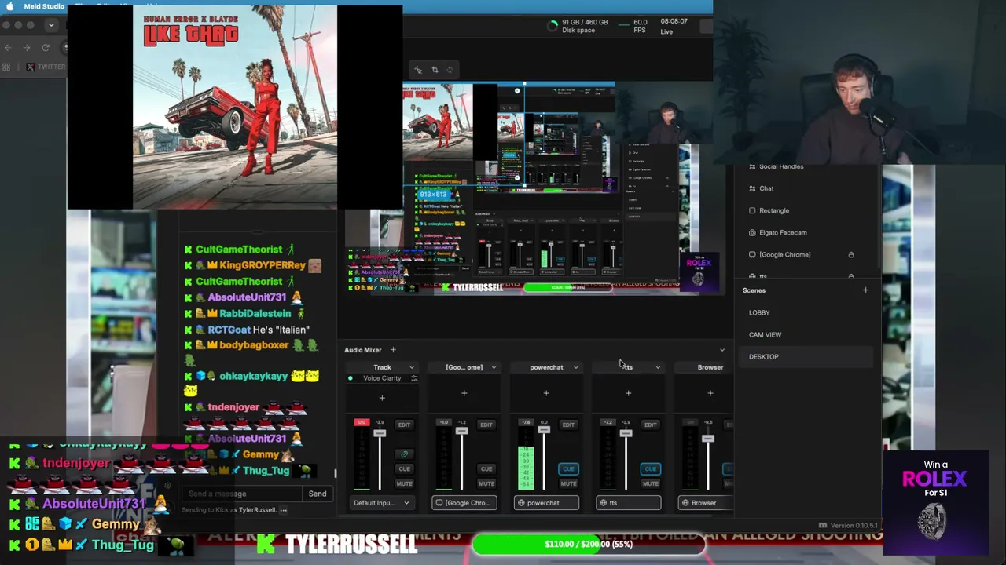
Task: Toggle the Voice Clarity effect on/off
Action: point(351,378)
